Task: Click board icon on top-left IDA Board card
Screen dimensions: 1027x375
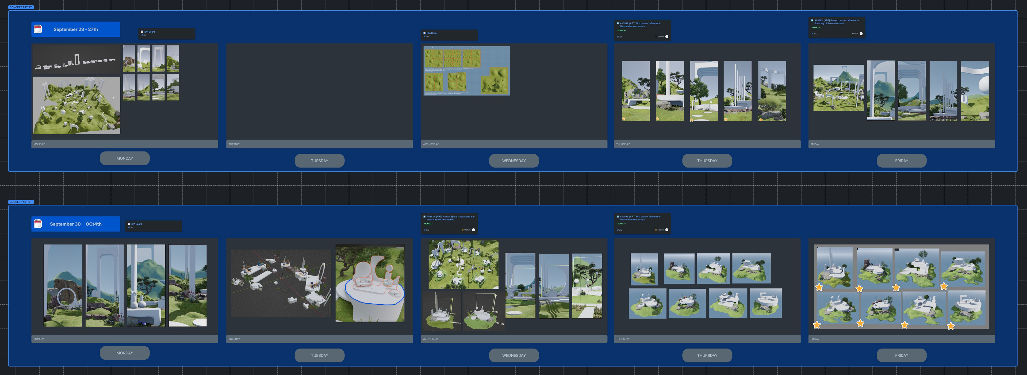Action: coord(142,32)
